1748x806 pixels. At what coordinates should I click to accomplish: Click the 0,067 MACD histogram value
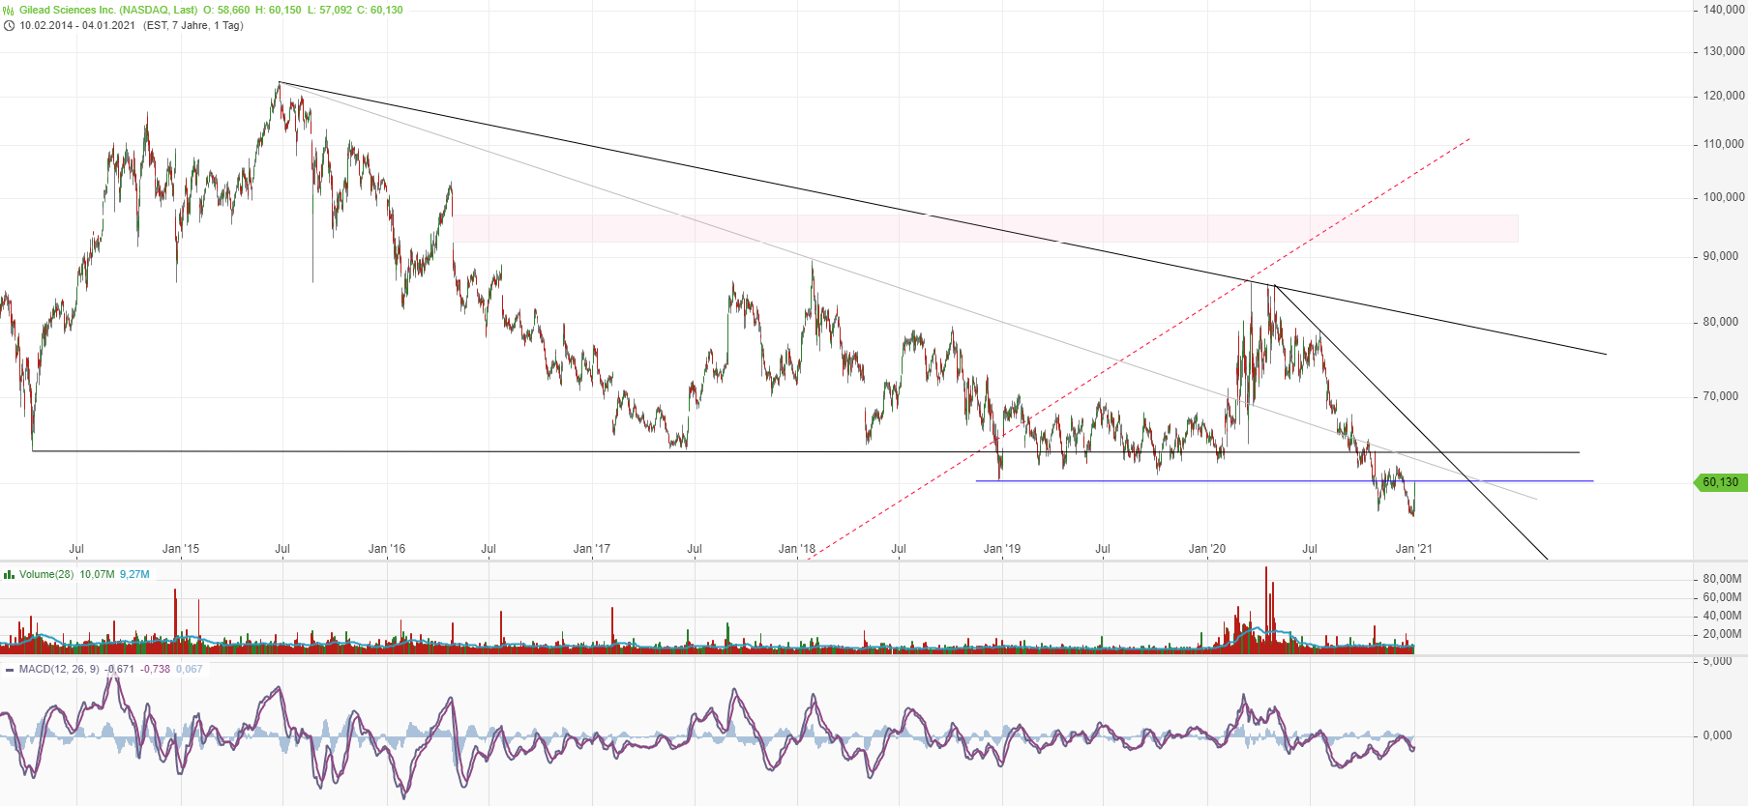[190, 670]
